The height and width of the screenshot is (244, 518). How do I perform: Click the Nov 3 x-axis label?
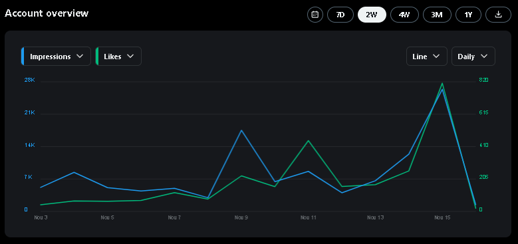point(41,217)
